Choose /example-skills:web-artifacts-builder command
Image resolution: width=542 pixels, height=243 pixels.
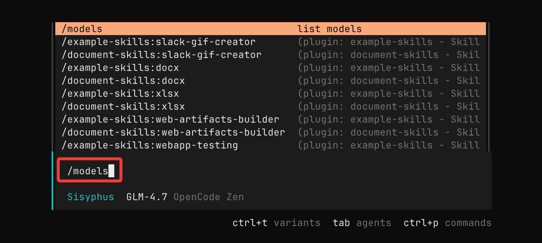coord(170,119)
